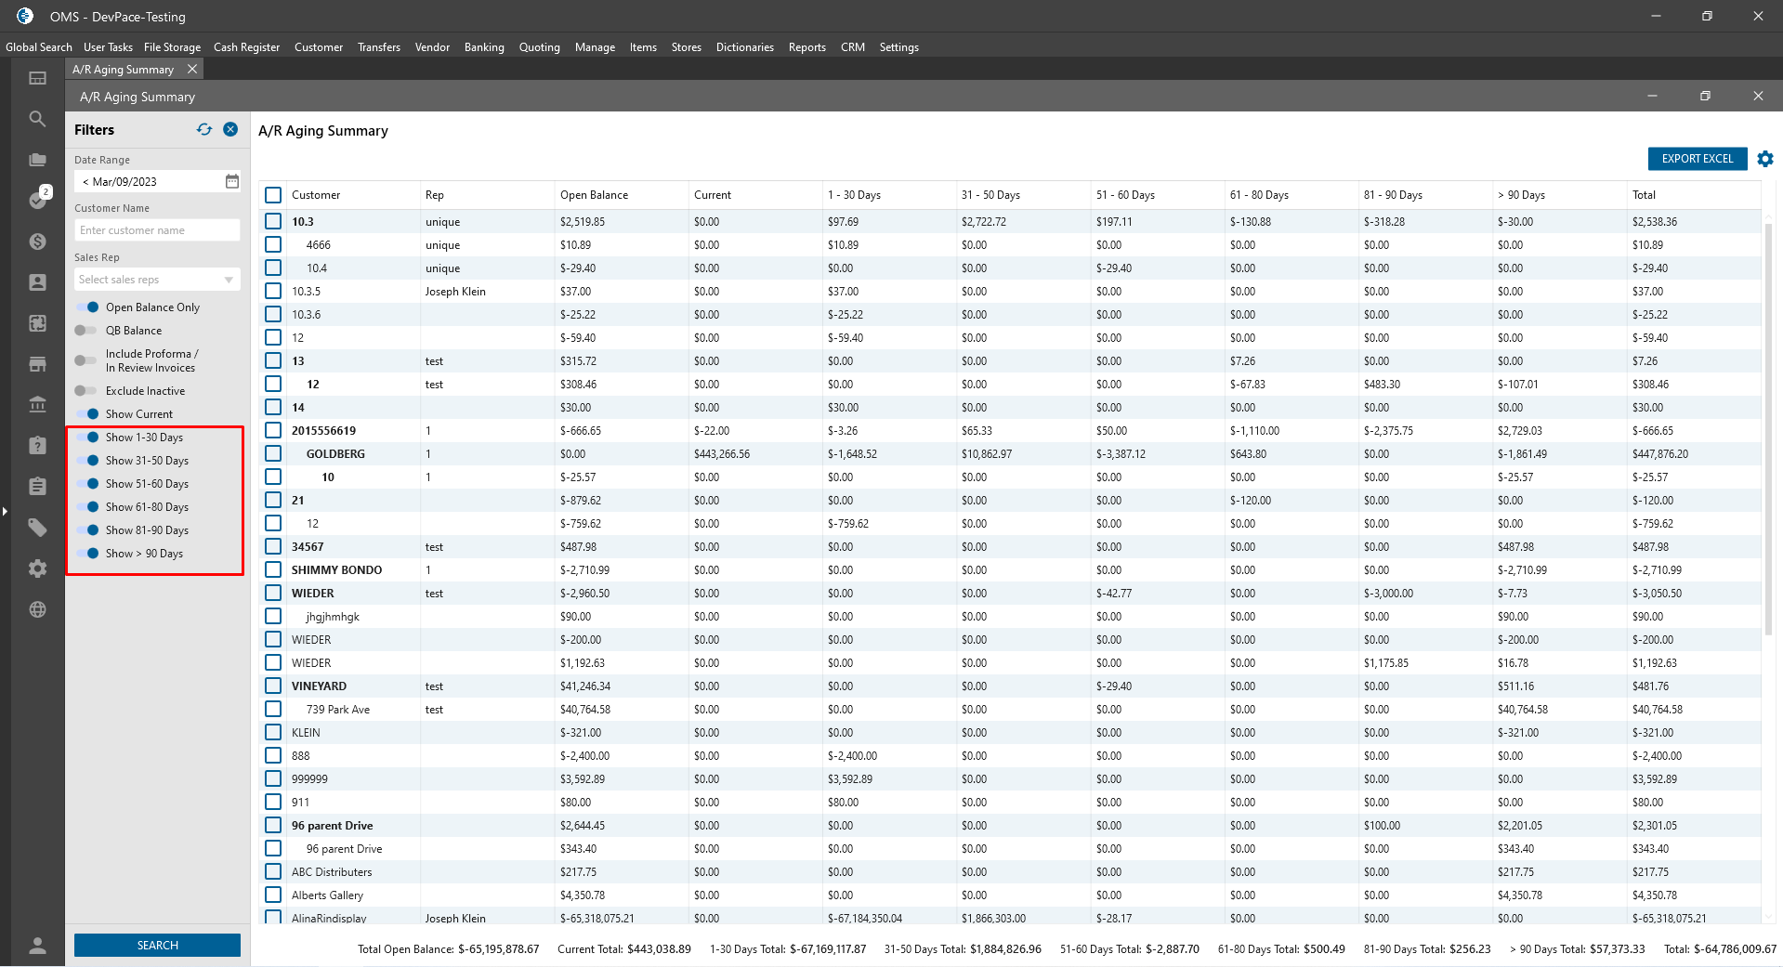
Task: Open the CRM menu
Action: pyautogui.click(x=852, y=46)
